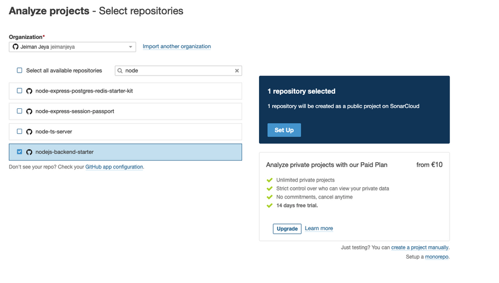The width and height of the screenshot is (499, 283).
Task: Click GitHub icon beside nodejs-backend-starter
Action: 29,152
